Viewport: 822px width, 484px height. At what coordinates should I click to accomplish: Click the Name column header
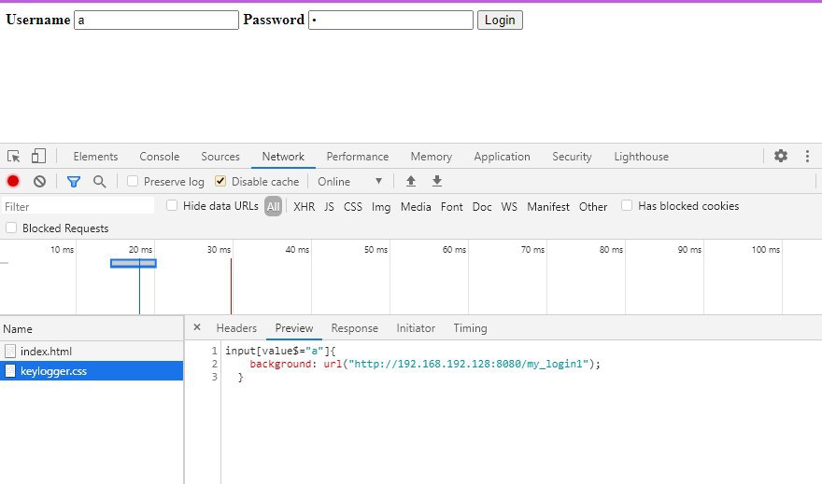(92, 328)
